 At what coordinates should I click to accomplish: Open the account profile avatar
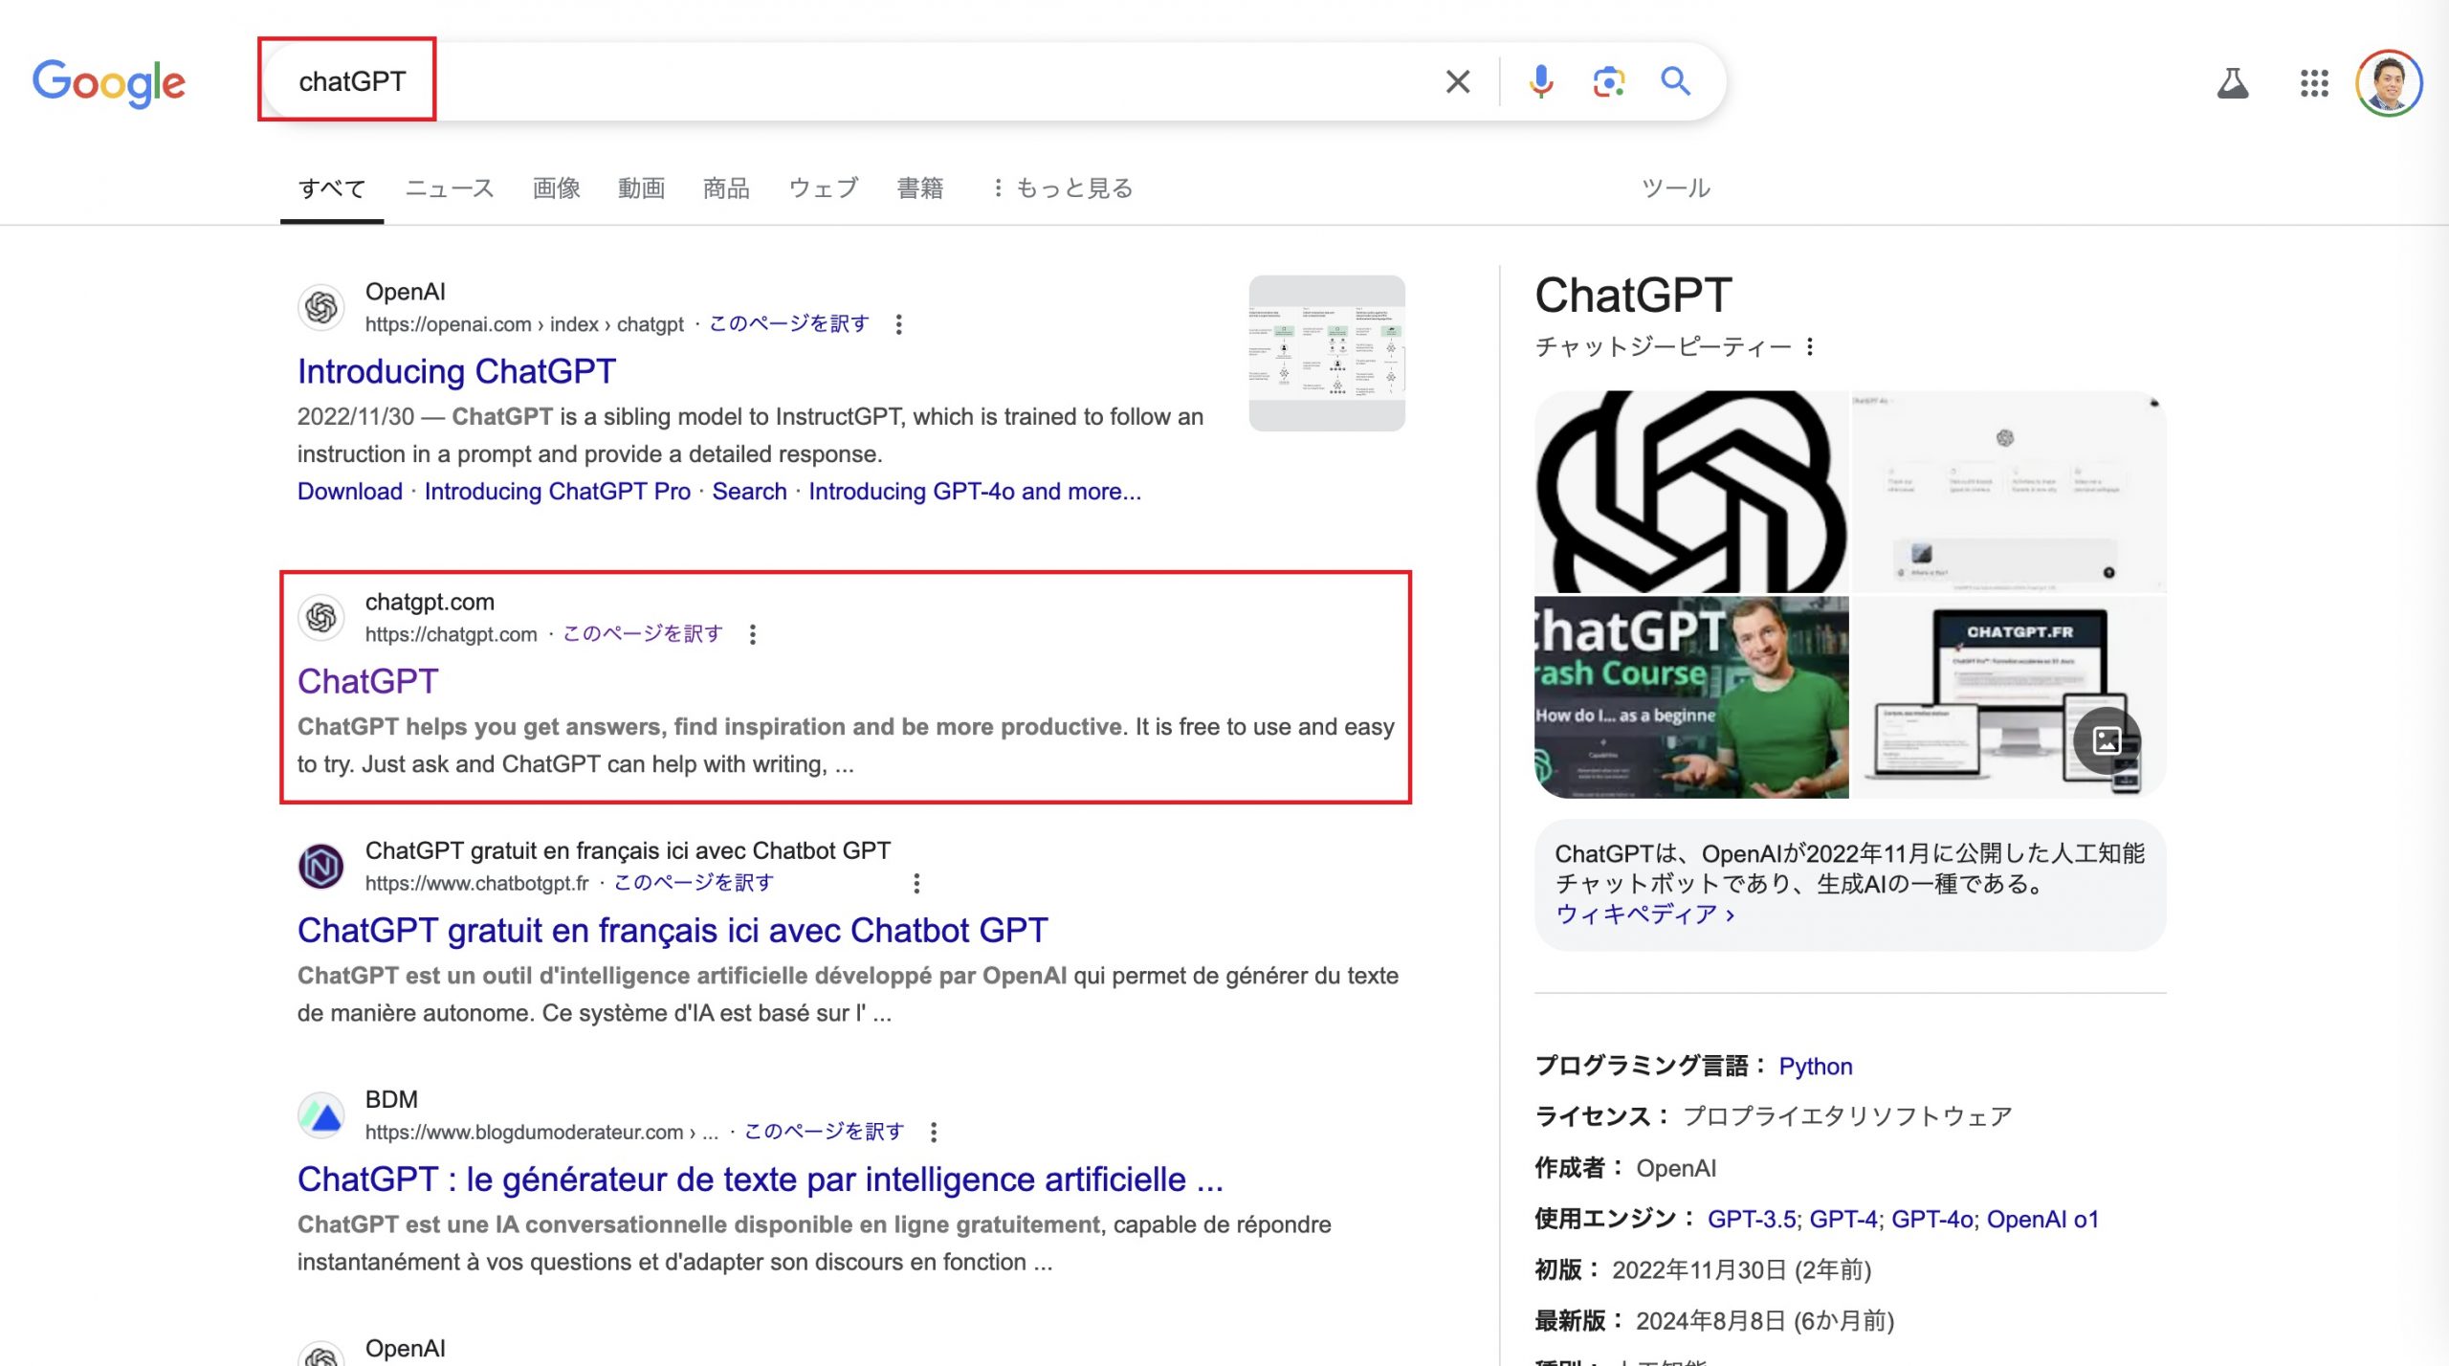click(x=2389, y=83)
